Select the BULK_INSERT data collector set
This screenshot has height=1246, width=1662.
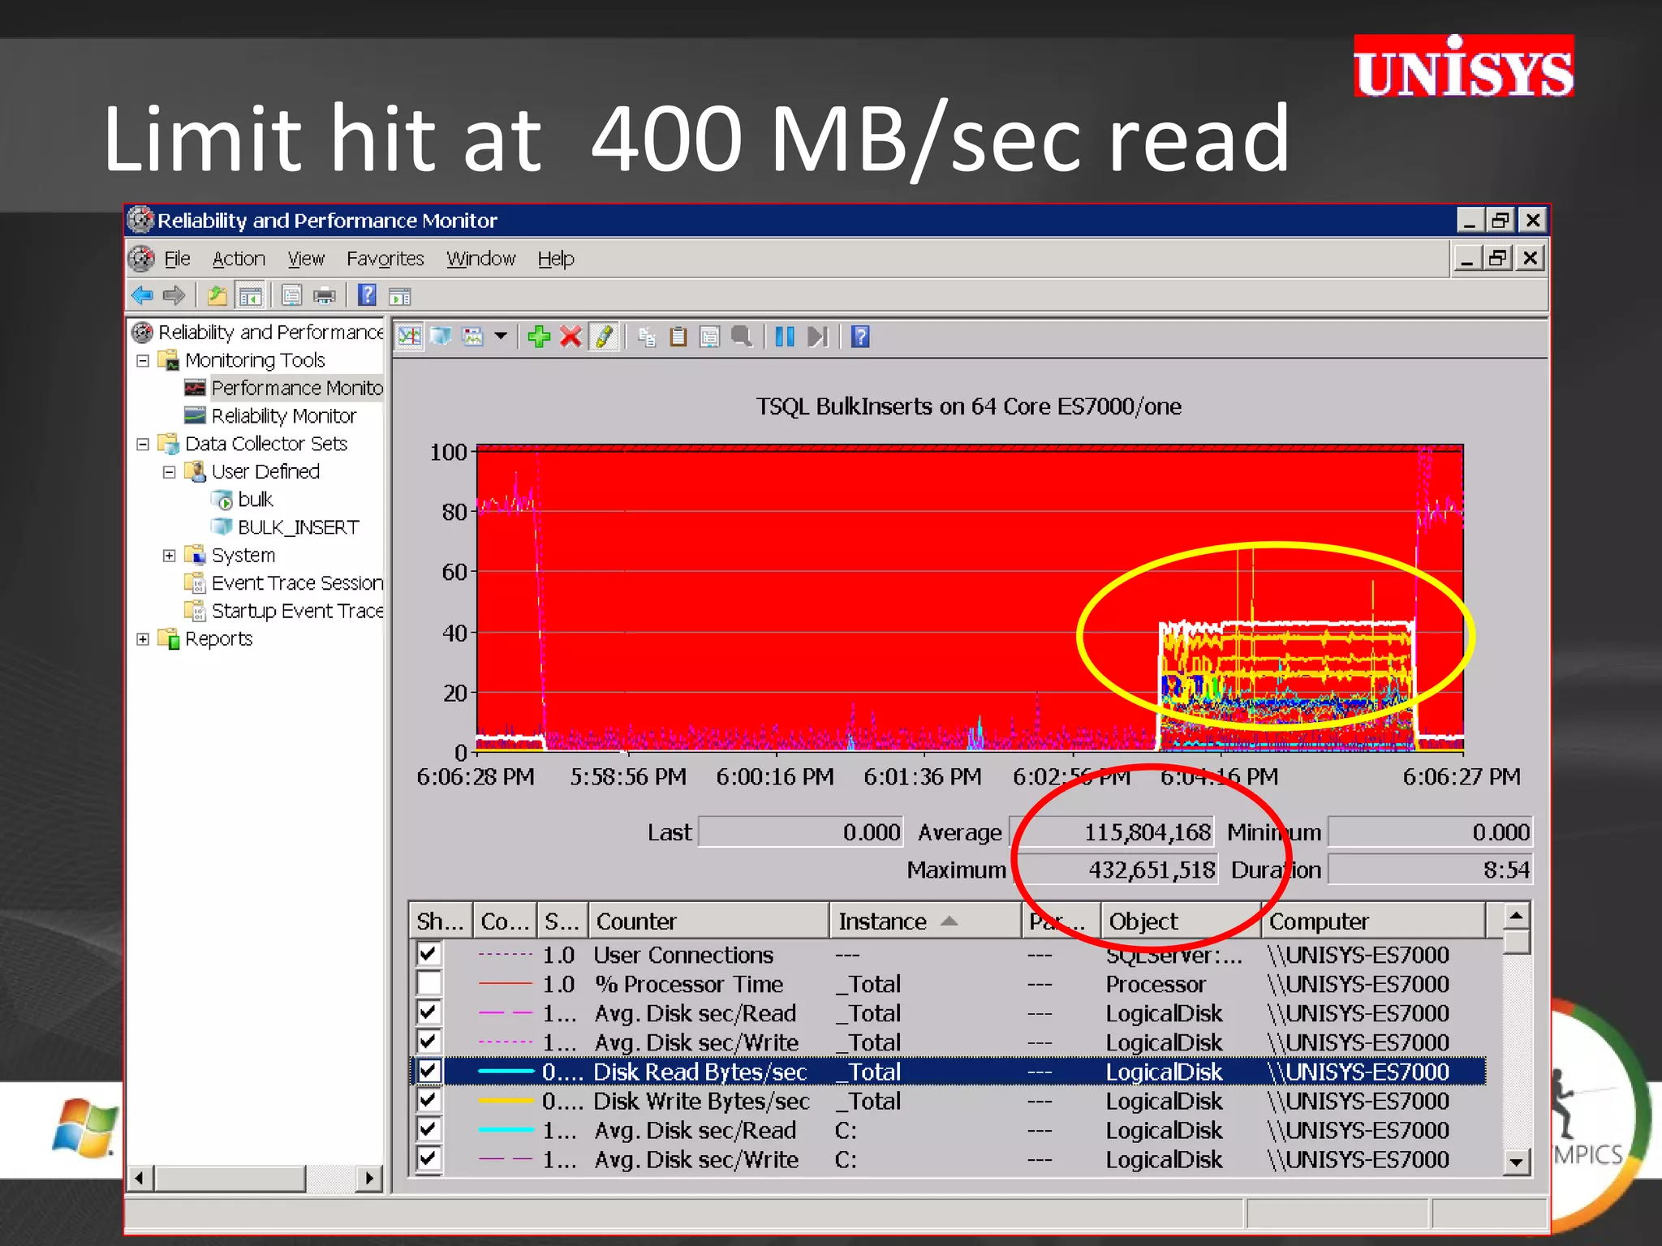(x=298, y=527)
